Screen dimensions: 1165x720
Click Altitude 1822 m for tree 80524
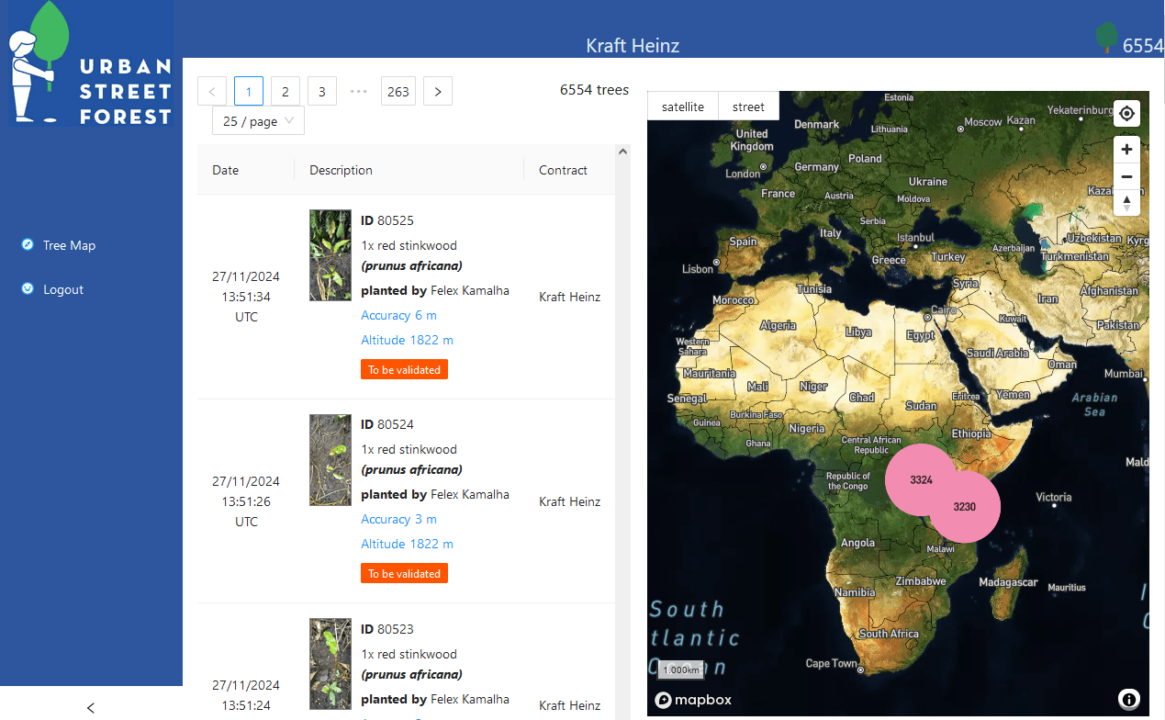[x=407, y=544]
